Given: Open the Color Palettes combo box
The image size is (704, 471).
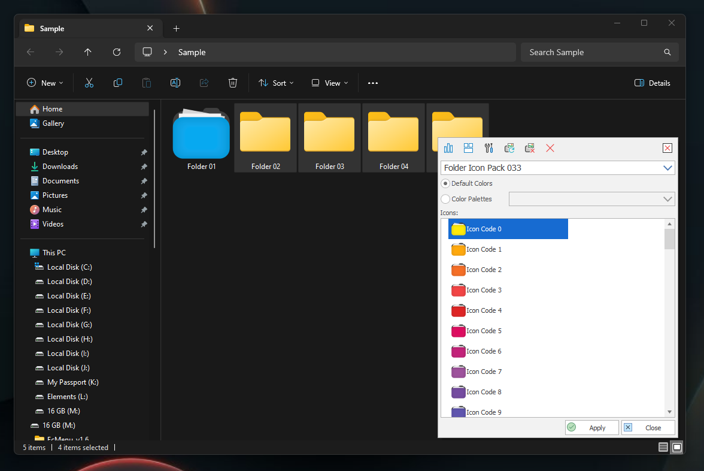Looking at the screenshot, I should (591, 199).
